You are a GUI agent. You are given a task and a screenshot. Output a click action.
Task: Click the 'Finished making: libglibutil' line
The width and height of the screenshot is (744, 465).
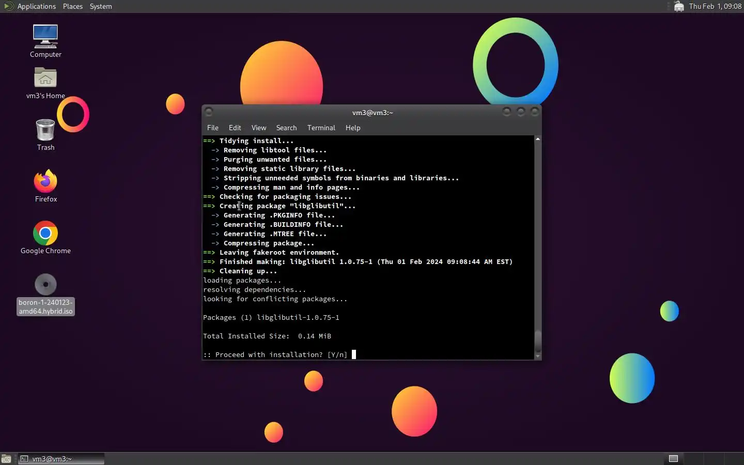[x=358, y=261]
